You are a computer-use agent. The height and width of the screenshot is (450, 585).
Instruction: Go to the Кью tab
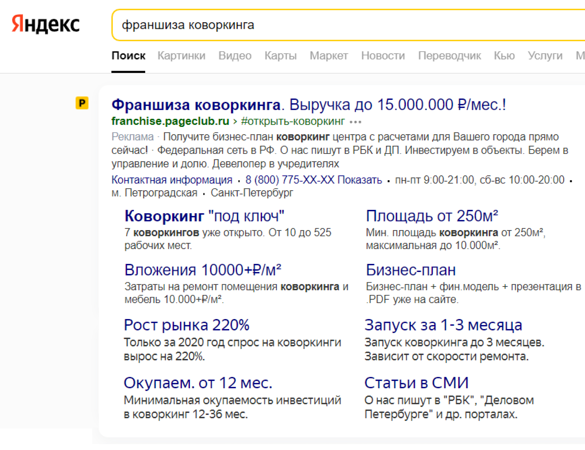(504, 56)
